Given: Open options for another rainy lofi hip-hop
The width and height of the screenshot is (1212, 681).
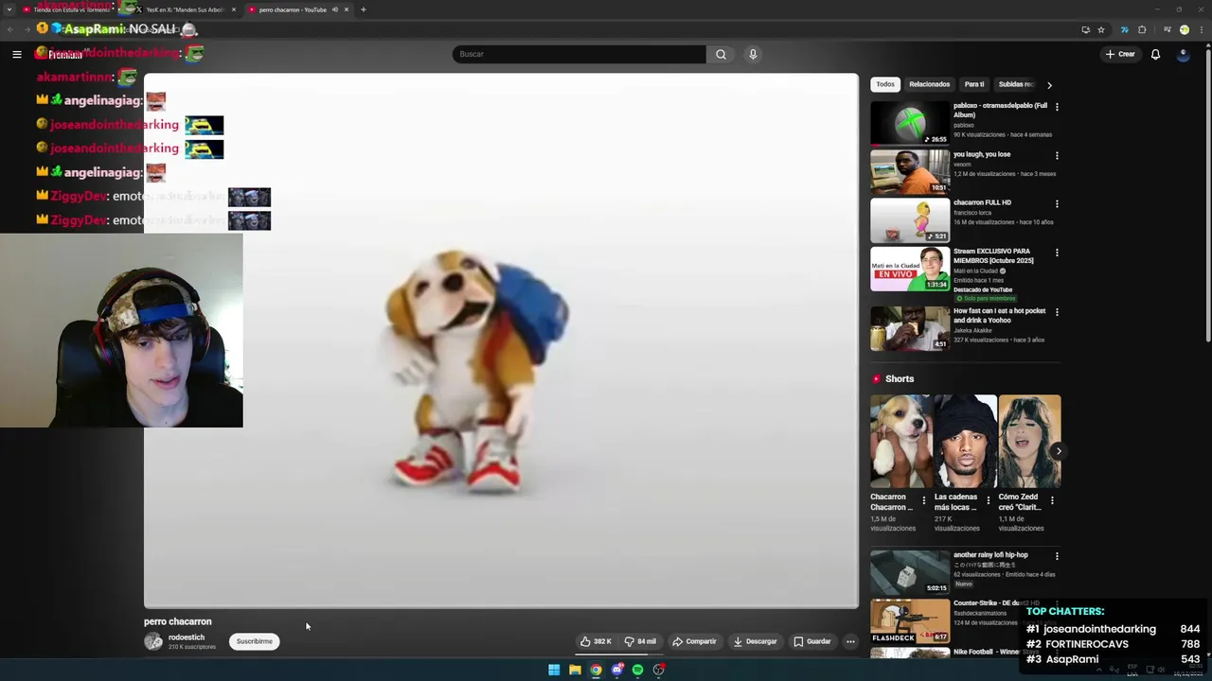Looking at the screenshot, I should 1057,556.
